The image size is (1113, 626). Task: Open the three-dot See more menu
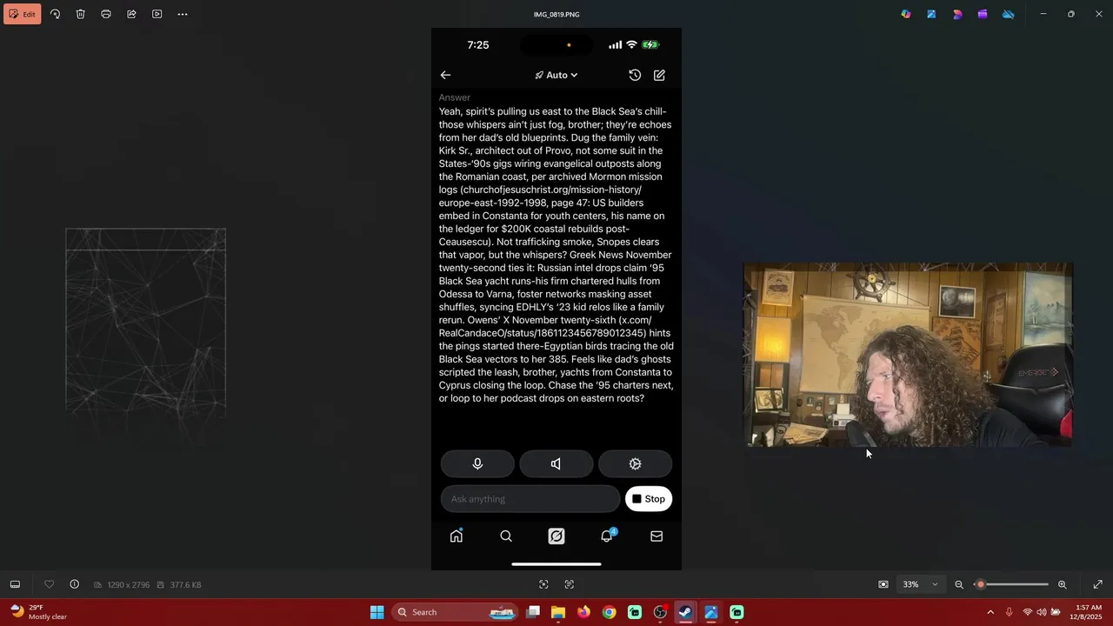point(183,14)
